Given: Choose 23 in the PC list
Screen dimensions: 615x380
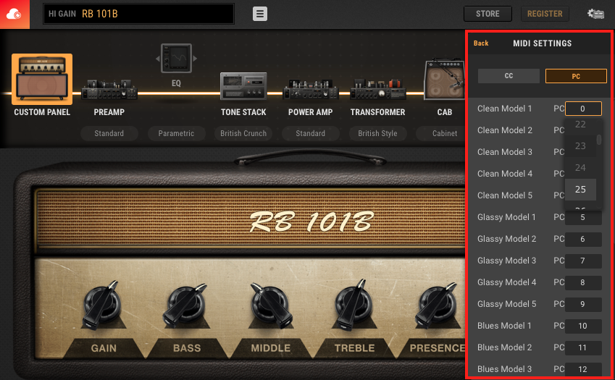Looking at the screenshot, I should [x=580, y=146].
